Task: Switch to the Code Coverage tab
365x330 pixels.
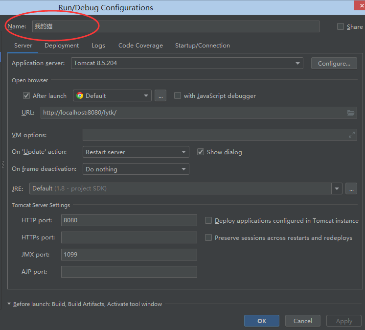Action: click(140, 46)
